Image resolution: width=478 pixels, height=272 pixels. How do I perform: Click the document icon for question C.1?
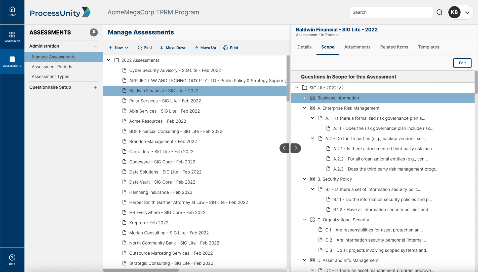click(x=320, y=230)
